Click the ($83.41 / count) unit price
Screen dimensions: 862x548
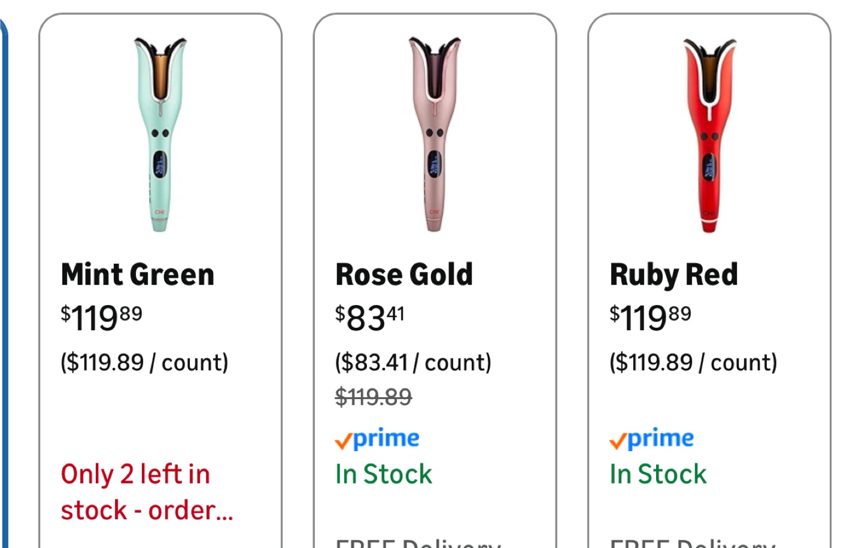[x=413, y=363]
